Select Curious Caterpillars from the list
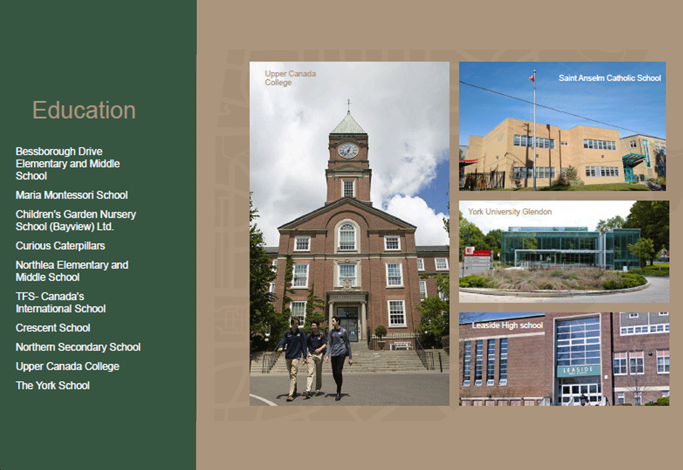Screen dimensions: 683x470 [60, 246]
